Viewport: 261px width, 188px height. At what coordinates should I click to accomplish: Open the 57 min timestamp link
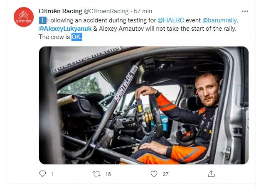[x=143, y=11]
